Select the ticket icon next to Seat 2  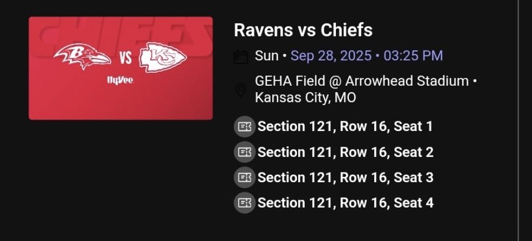pyautogui.click(x=245, y=152)
